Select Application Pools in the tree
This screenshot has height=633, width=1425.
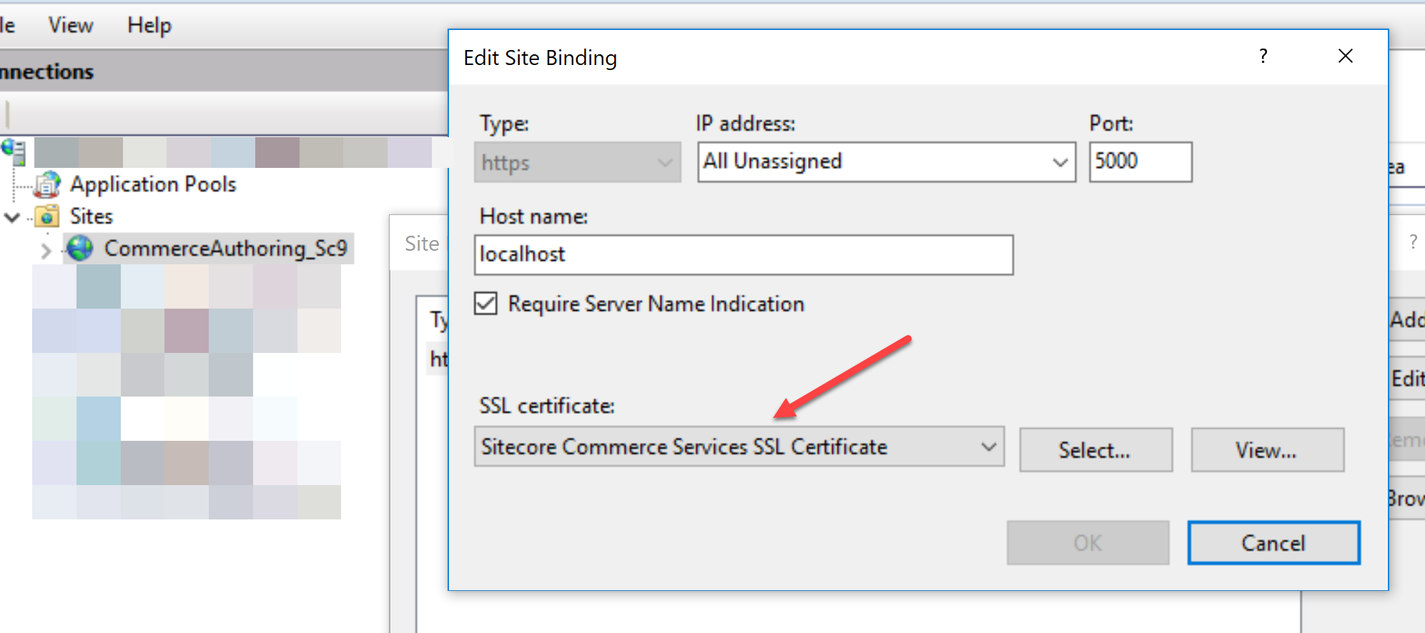pos(153,184)
